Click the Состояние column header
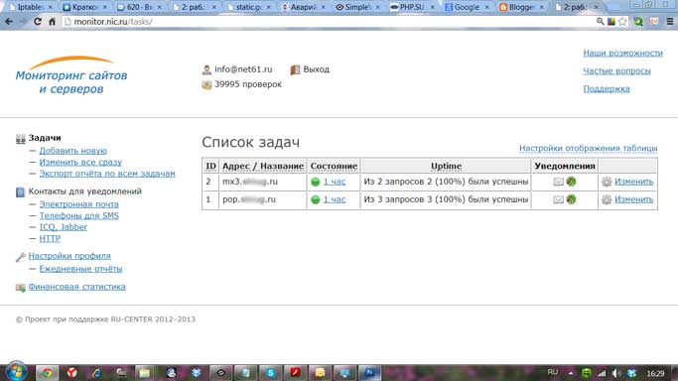 tap(334, 166)
